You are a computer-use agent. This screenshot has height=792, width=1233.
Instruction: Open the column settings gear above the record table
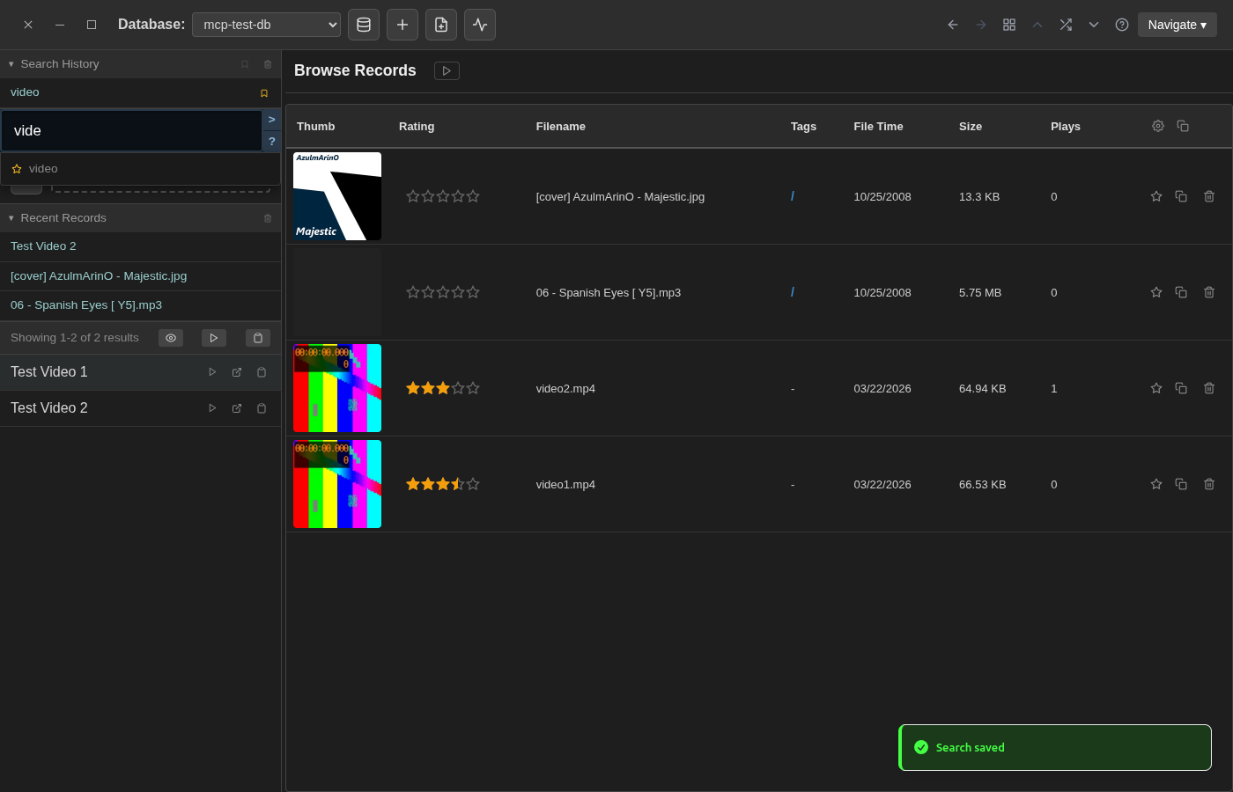(1158, 126)
